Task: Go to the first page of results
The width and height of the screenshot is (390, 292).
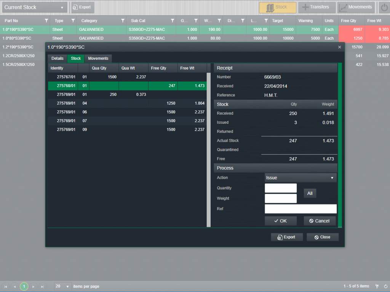Action: 6,286
